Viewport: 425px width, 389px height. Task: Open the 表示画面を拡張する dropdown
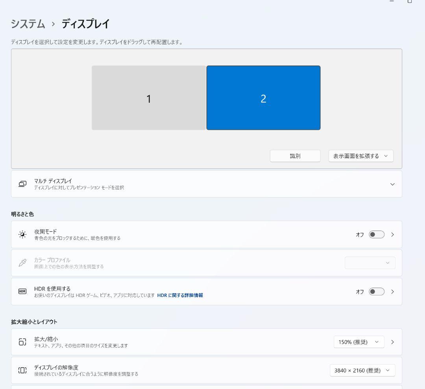click(360, 156)
